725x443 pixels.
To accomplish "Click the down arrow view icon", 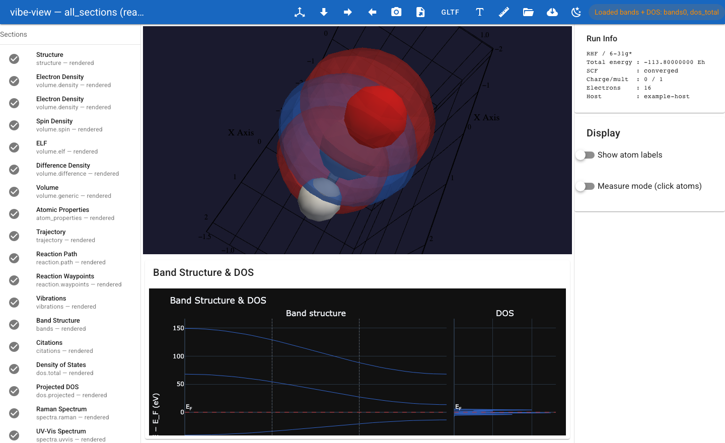I will pos(324,12).
